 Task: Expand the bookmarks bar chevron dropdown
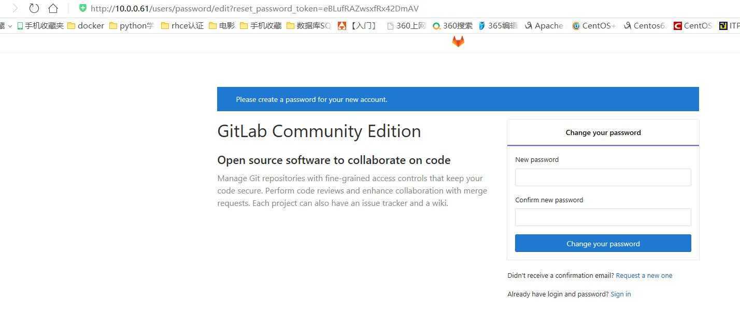coord(10,26)
